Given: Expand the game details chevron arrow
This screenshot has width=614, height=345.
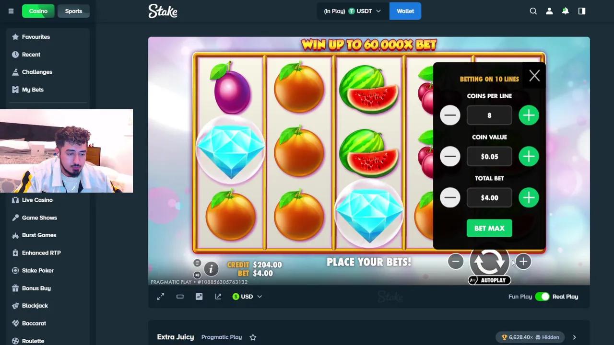Looking at the screenshot, I should [574, 337].
